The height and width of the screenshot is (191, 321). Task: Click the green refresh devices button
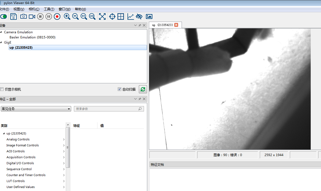(143, 89)
